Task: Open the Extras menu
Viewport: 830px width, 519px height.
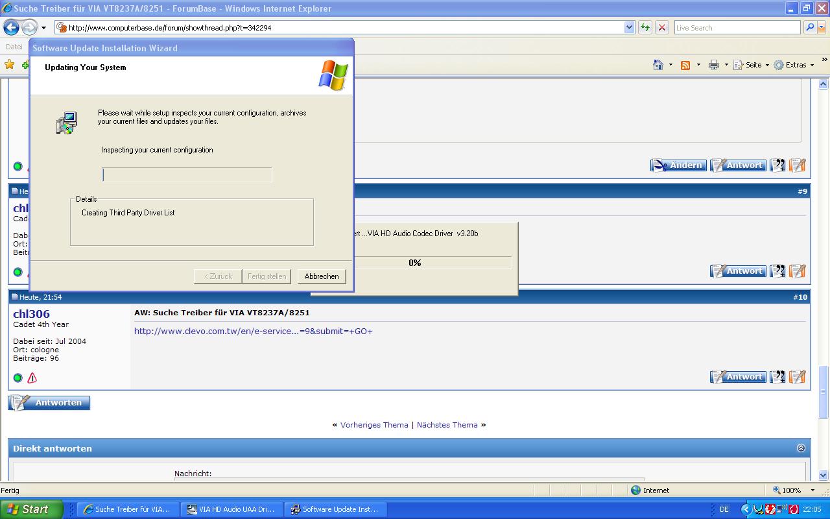Action: click(794, 65)
